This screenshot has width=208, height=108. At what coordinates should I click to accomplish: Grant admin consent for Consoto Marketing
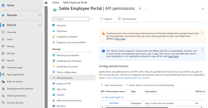149,85
